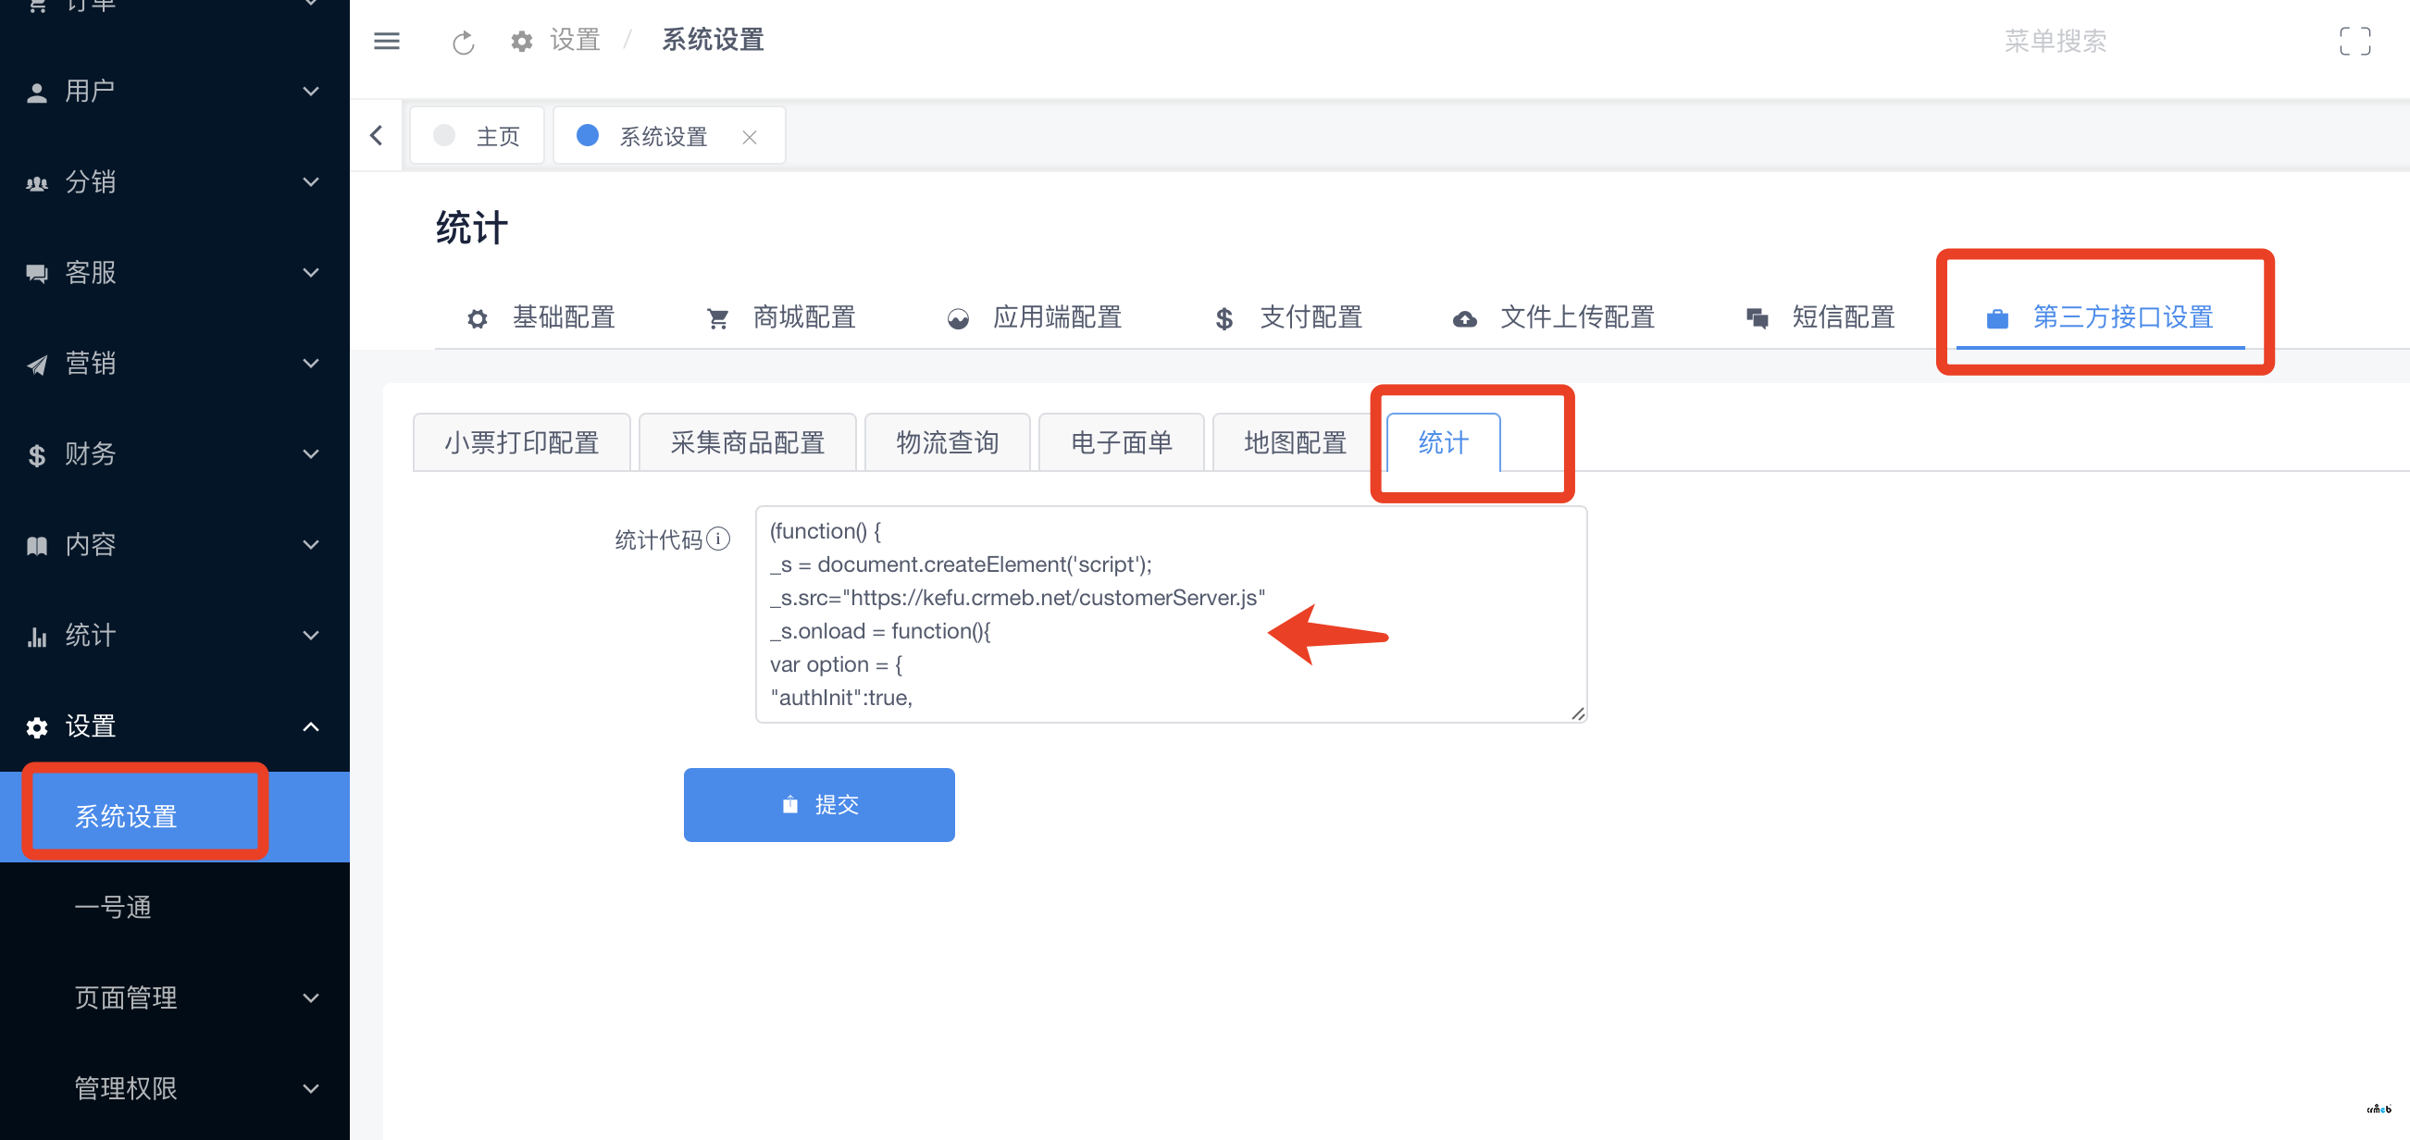Click the 短信配置 message icon
This screenshot has height=1140, width=2410.
[x=1757, y=318]
